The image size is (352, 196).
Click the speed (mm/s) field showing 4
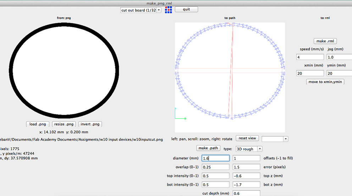pyautogui.click(x=310, y=57)
